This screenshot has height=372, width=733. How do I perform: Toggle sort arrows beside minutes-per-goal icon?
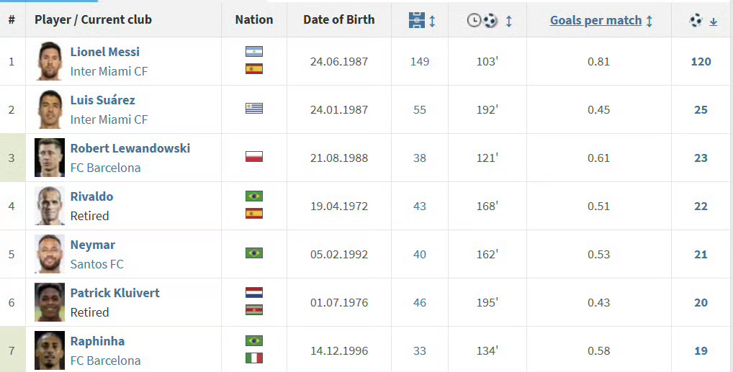[x=508, y=21]
